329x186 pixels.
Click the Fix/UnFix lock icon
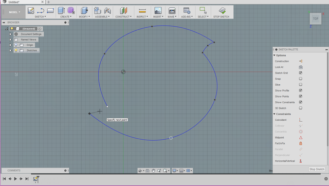click(x=301, y=143)
